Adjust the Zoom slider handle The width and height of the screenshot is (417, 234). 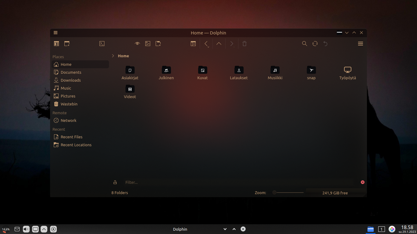[x=274, y=193]
